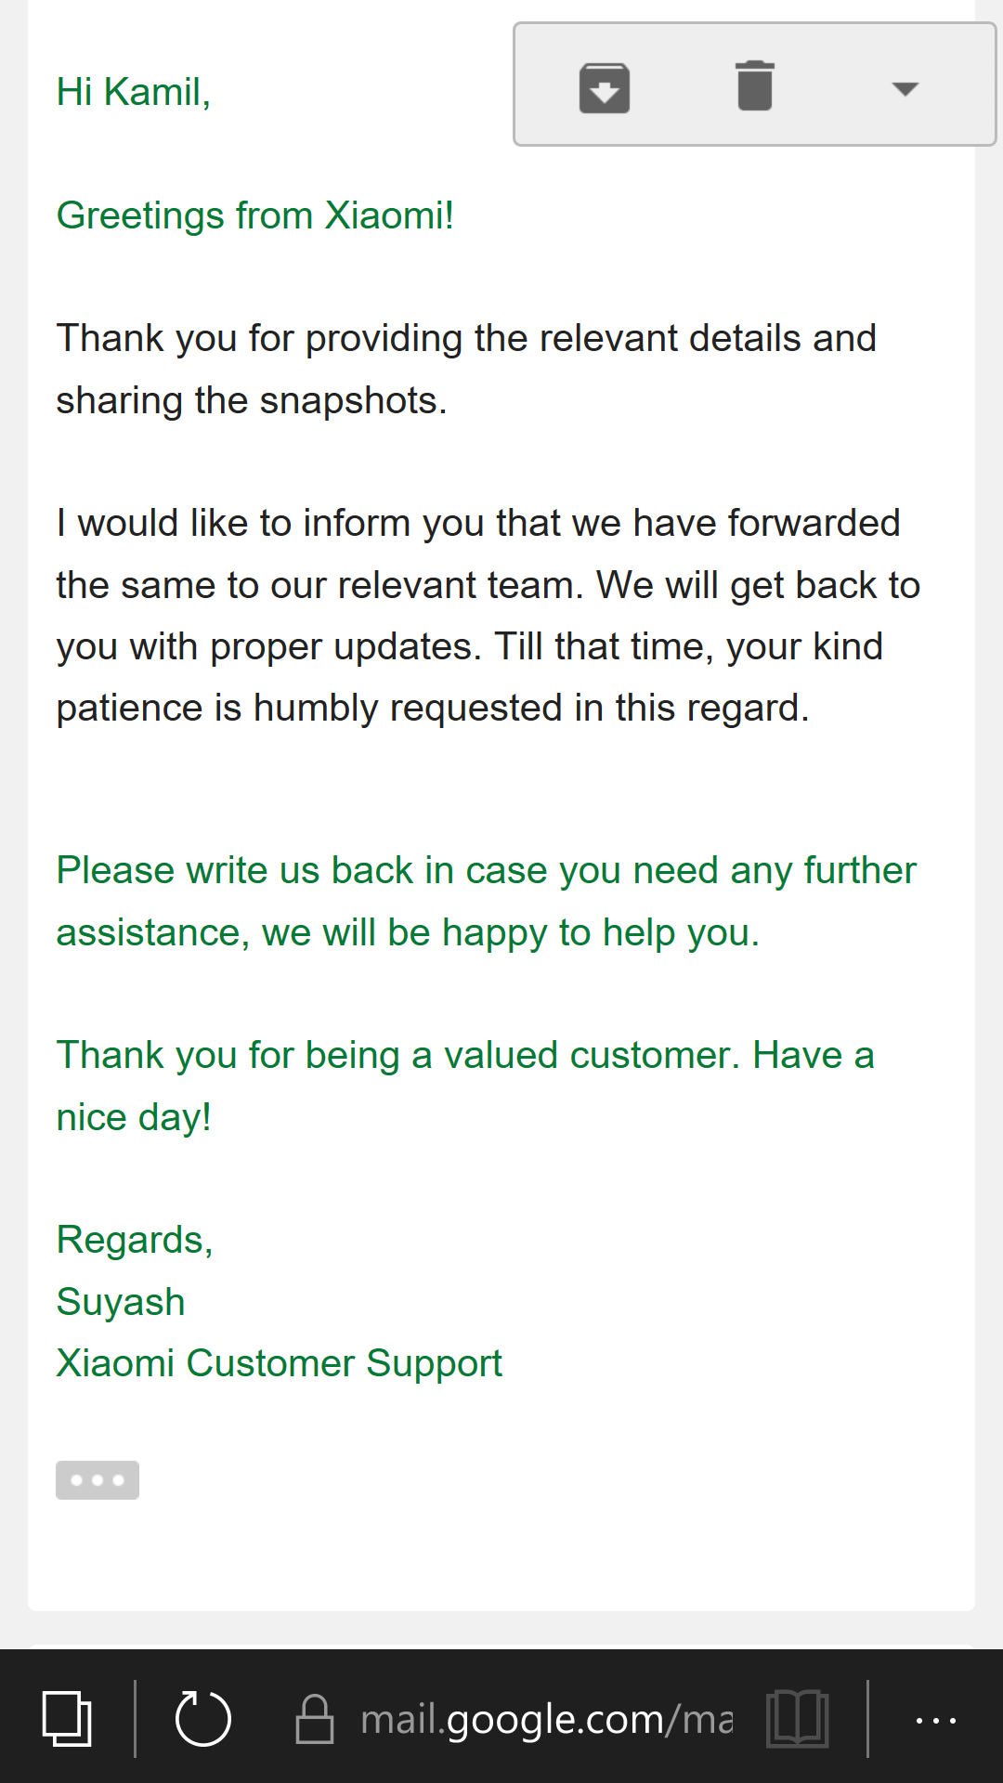This screenshot has width=1003, height=1783.
Task: Click the line "patience is humbly requested"
Action: [433, 708]
